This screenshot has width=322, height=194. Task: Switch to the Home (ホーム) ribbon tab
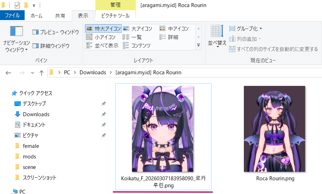37,15
